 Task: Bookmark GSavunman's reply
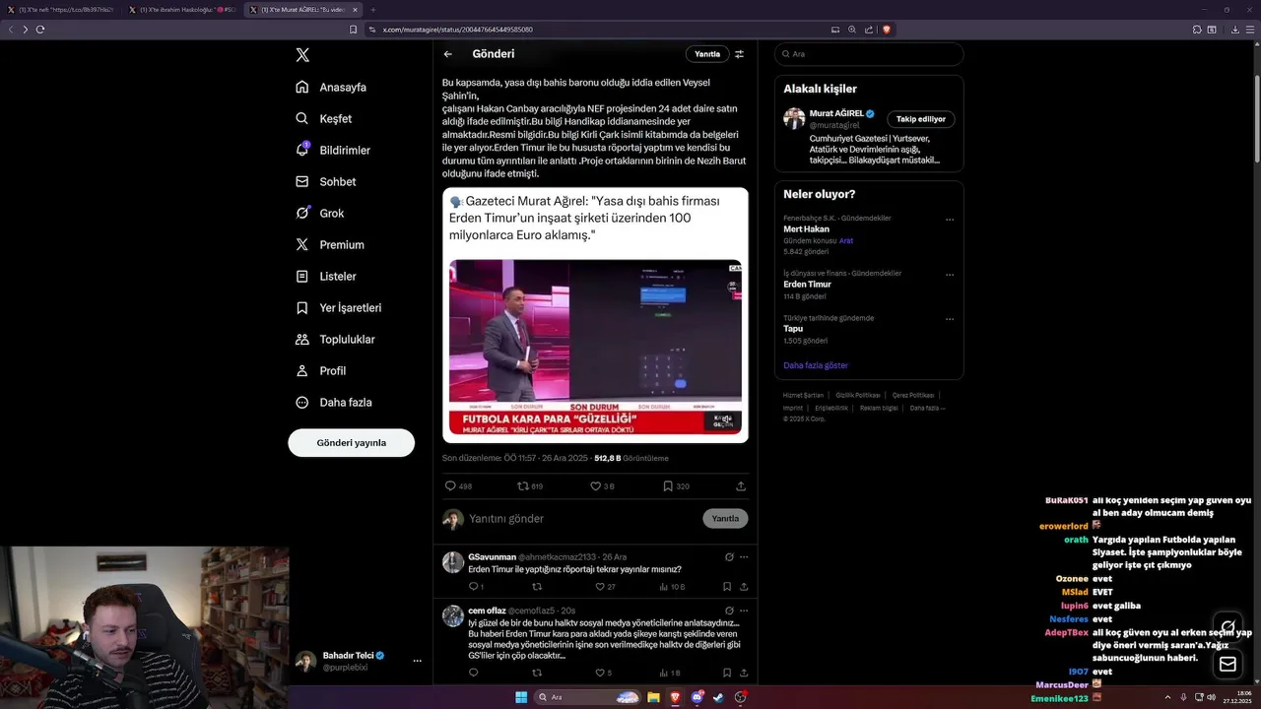point(727,587)
